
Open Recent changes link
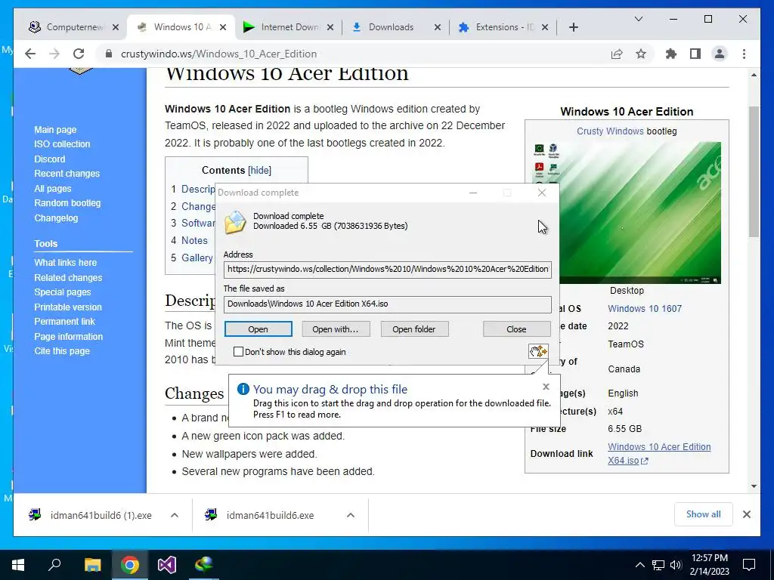[x=67, y=174]
